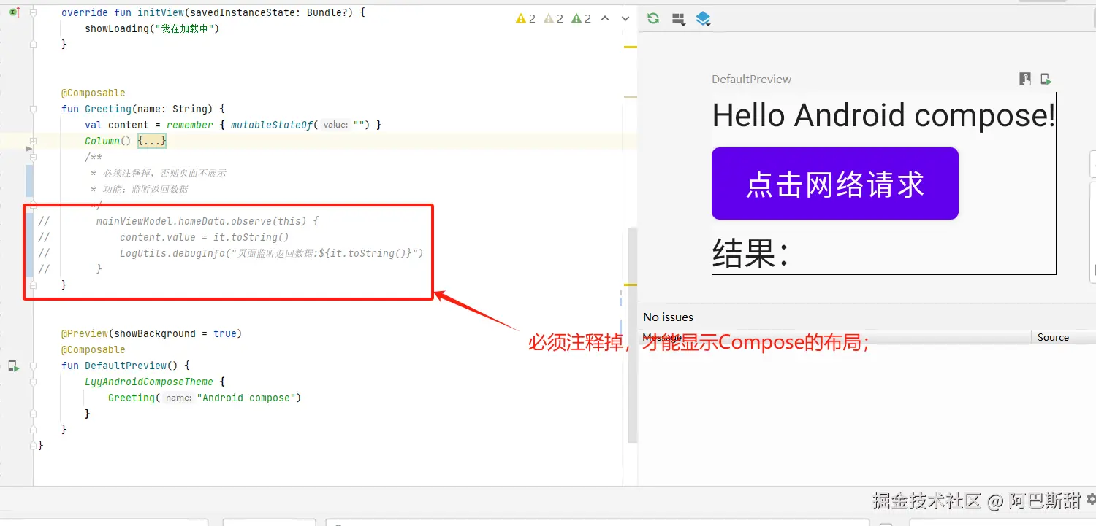
Task: Click the Source column header in the issues panel
Action: pyautogui.click(x=1053, y=337)
